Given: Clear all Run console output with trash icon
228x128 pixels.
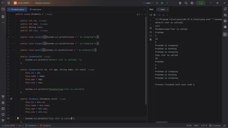Looking at the screenshot, I should tap(151, 39).
